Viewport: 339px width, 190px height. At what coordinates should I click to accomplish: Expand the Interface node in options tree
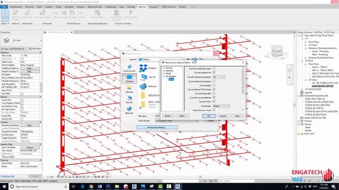tap(164, 71)
